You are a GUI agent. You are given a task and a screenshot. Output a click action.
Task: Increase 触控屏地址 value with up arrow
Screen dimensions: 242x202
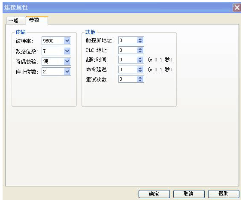tap(140, 39)
